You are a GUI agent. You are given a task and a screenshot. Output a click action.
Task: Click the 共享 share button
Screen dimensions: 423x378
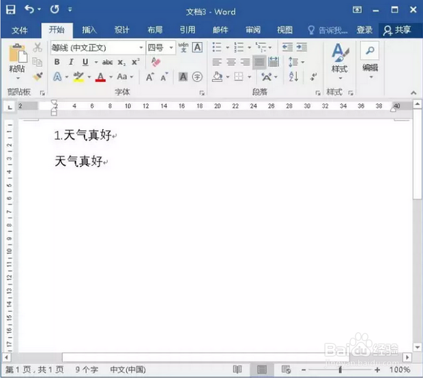397,30
